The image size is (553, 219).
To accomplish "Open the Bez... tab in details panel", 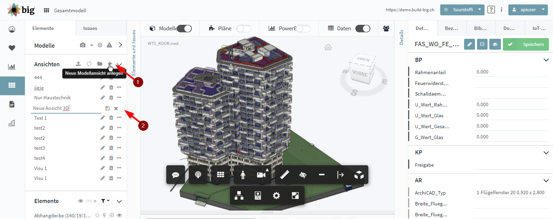I will (451, 28).
